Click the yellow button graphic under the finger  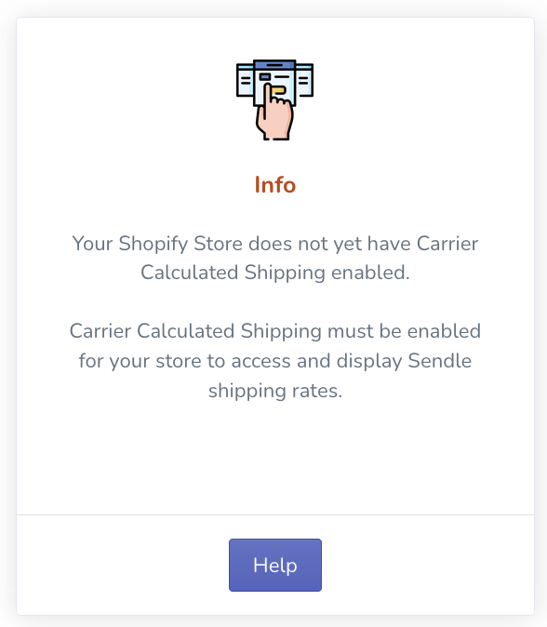279,90
